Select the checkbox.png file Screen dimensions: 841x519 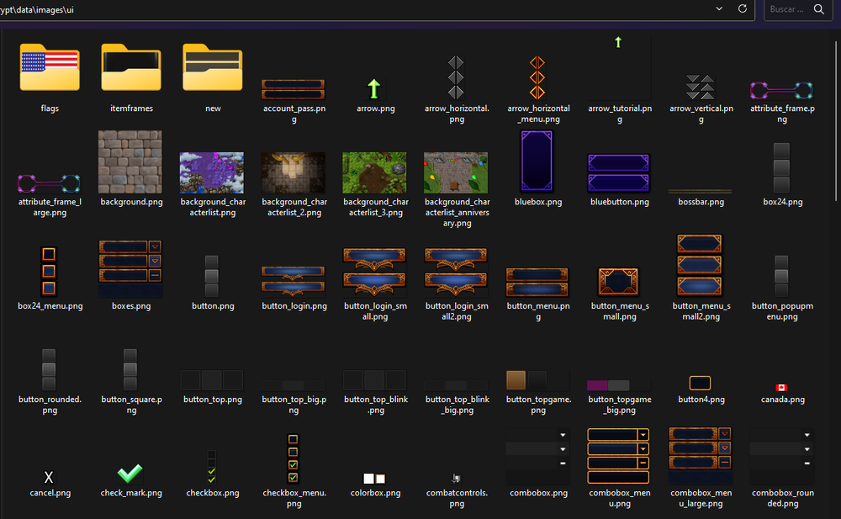212,467
